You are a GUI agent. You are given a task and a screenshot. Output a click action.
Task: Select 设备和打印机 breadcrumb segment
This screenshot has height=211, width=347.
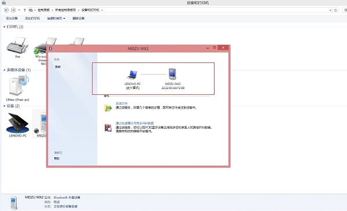(90, 10)
